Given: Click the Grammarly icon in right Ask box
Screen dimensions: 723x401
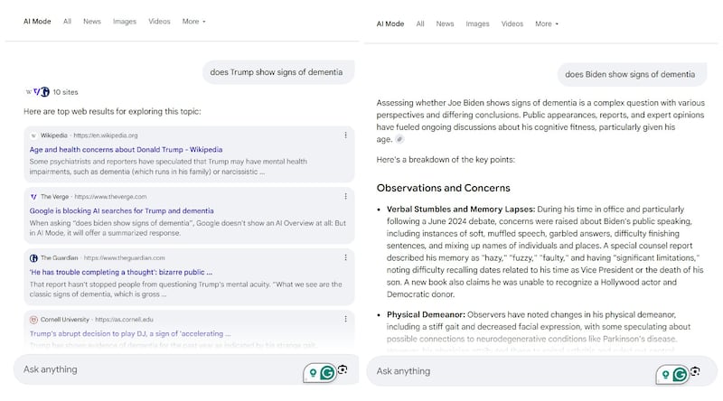Looking at the screenshot, I should [679, 373].
